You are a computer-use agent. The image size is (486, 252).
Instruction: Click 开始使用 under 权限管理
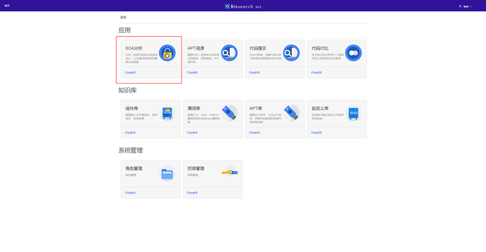click(192, 193)
